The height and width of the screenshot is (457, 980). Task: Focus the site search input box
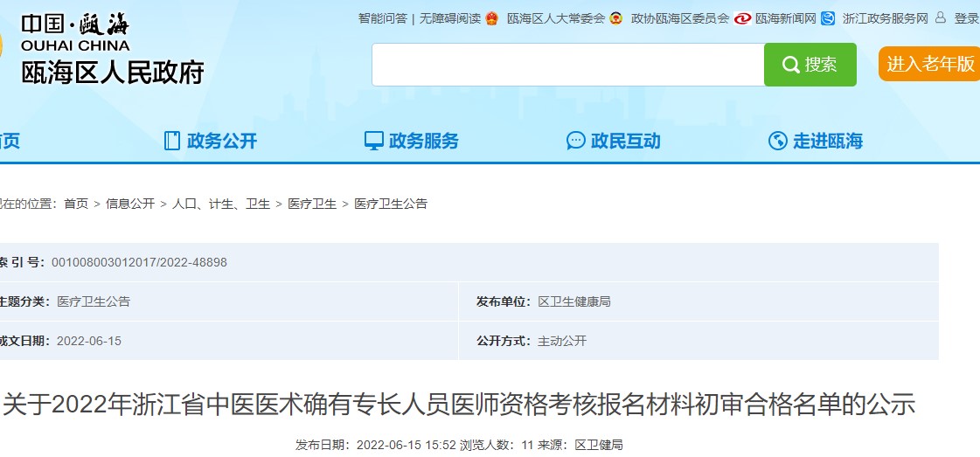click(x=567, y=65)
